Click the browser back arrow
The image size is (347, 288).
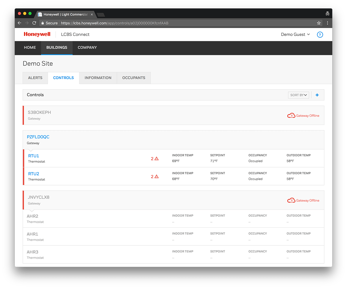point(19,23)
